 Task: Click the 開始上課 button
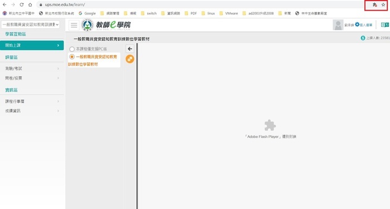[32, 45]
